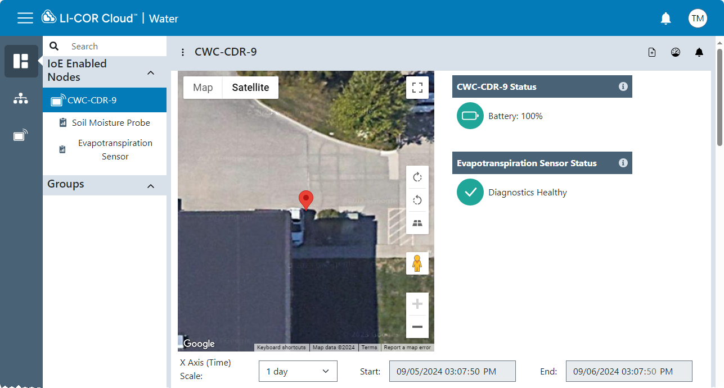724x388 pixels.
Task: Open the TM user avatar menu
Action: 698,18
